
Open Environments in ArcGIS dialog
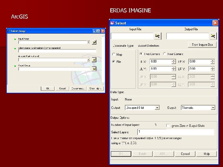pyautogui.click(x=78, y=88)
